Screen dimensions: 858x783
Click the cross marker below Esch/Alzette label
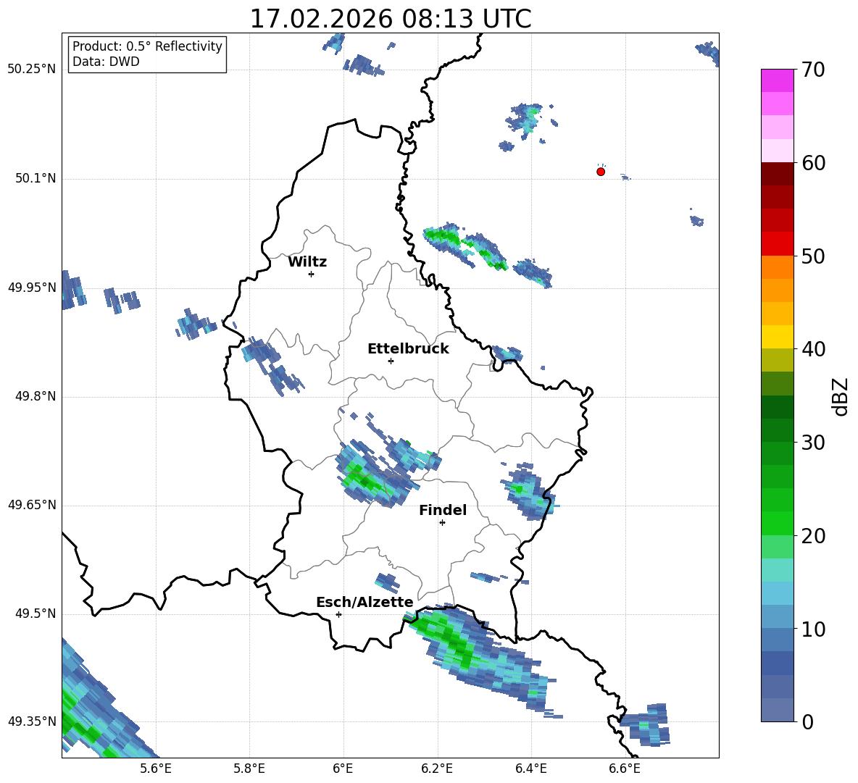(338, 614)
